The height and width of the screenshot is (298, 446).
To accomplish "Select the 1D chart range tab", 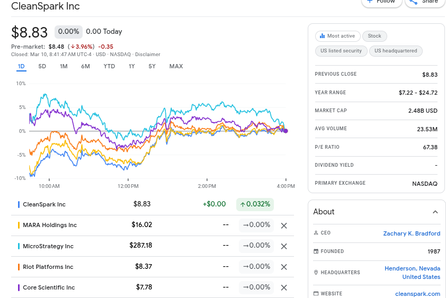I will 21,66.
